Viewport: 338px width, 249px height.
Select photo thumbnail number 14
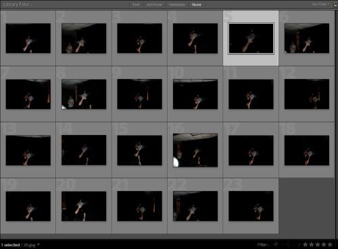84,150
